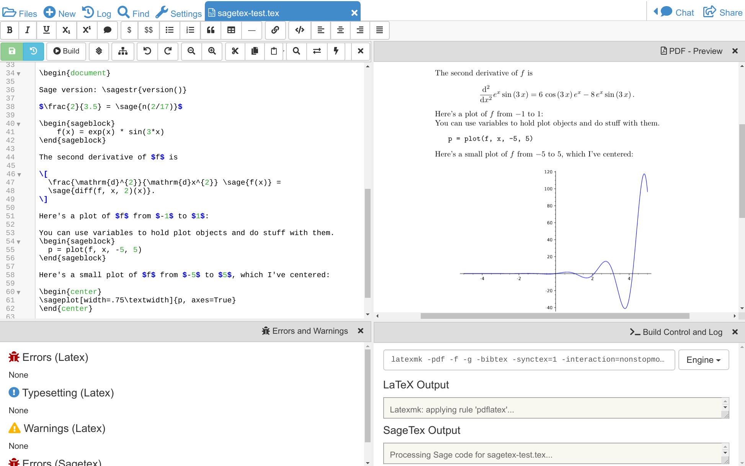The height and width of the screenshot is (466, 745).
Task: Select the zoom-out magnifier icon
Action: point(192,51)
